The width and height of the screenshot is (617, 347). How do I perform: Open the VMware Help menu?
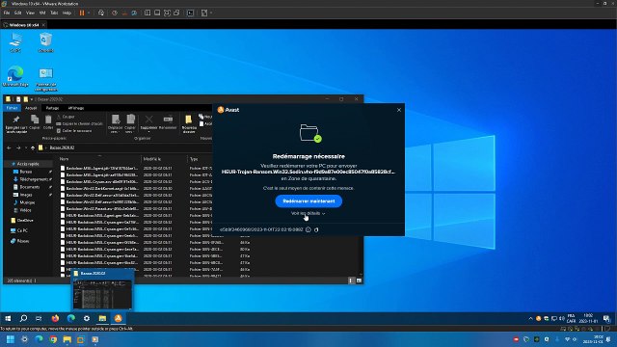[x=67, y=13]
